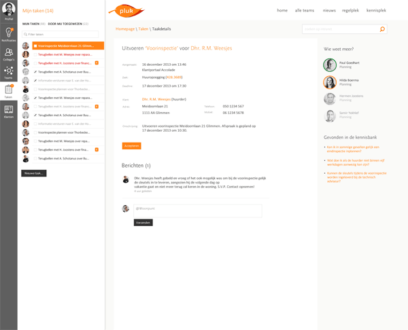Tick checkbox of red H. Joostens task
Viewport: 408px width, 330px height.
[35, 63]
